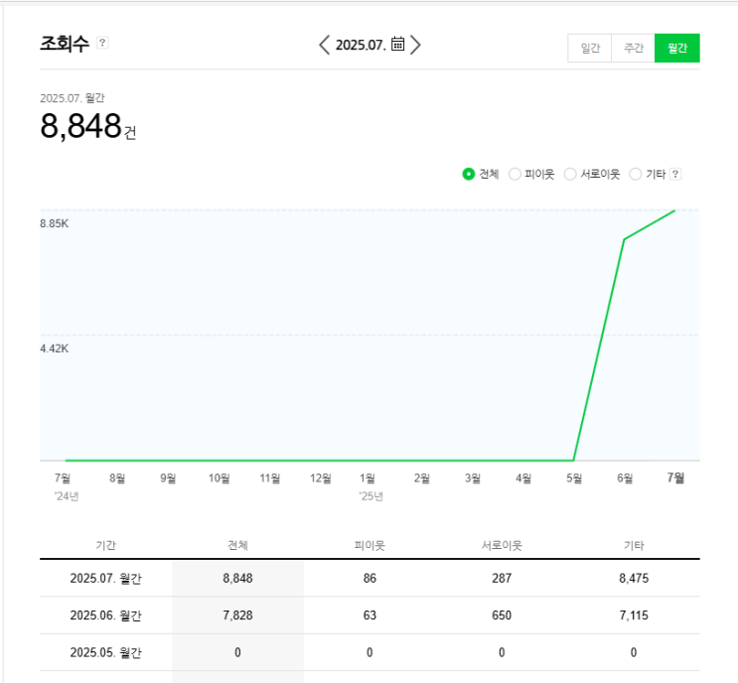This screenshot has height=683, width=738.
Task: Click the 4.42K y-axis label
Action: (54, 348)
